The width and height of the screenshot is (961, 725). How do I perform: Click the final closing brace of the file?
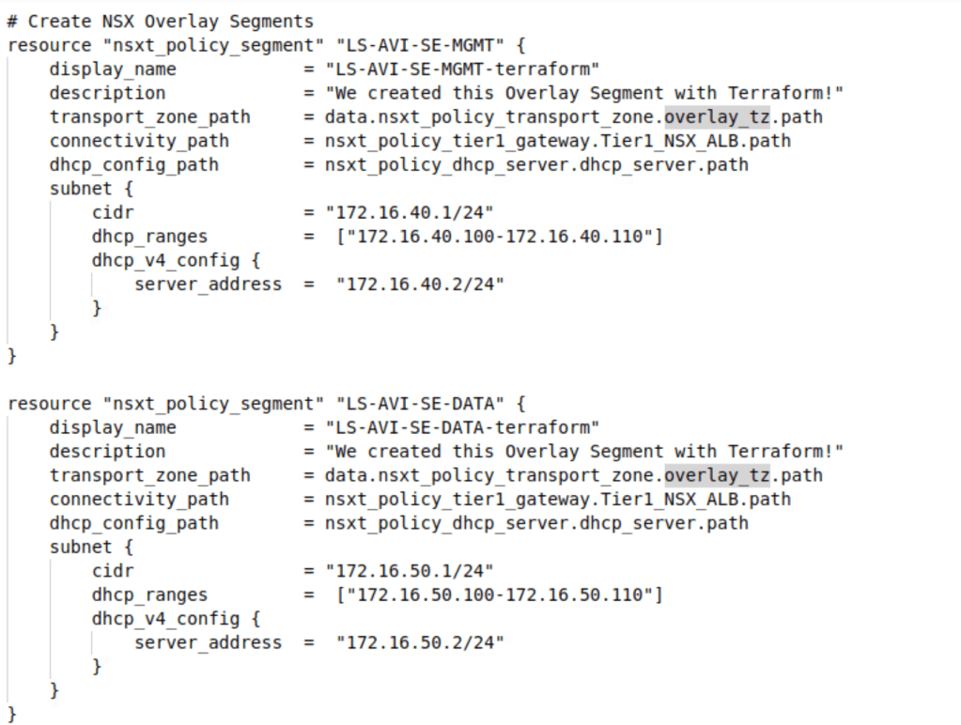[x=12, y=714]
